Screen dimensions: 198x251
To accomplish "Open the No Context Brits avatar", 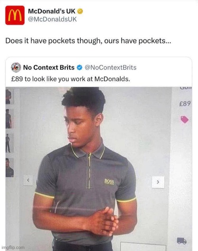I will tap(16, 67).
